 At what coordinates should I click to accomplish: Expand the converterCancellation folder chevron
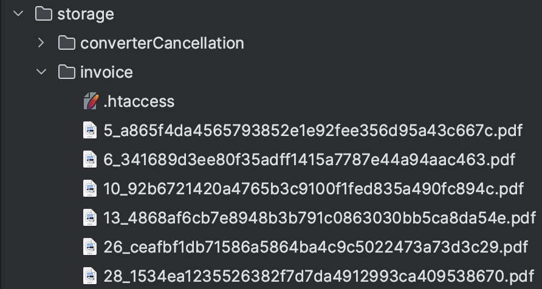coord(41,43)
